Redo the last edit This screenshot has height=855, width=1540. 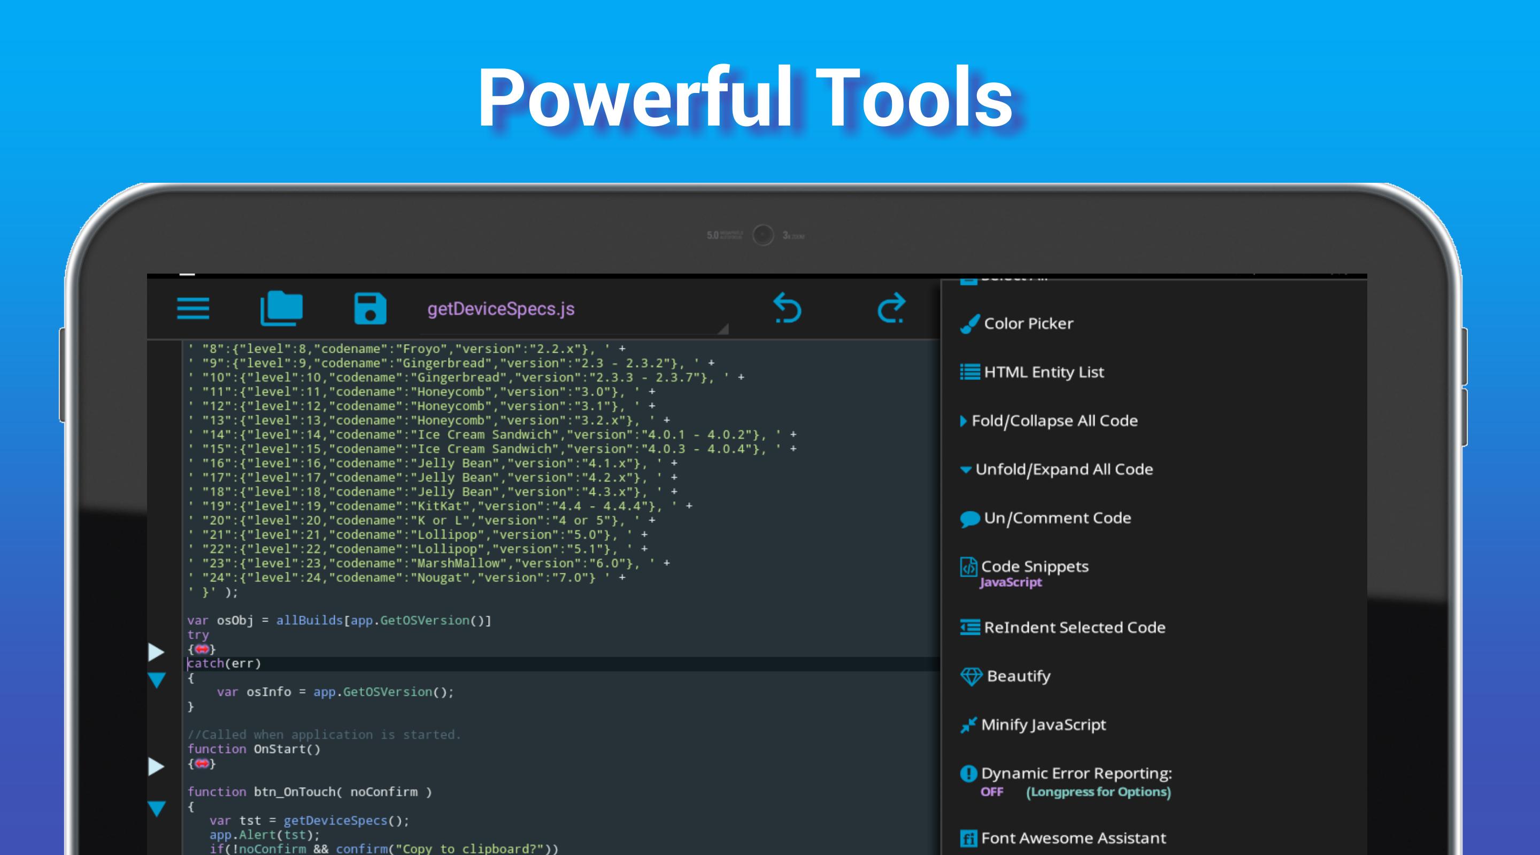pyautogui.click(x=891, y=308)
